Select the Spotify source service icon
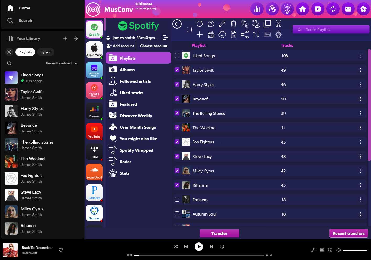The image size is (371, 260). pos(94,29)
